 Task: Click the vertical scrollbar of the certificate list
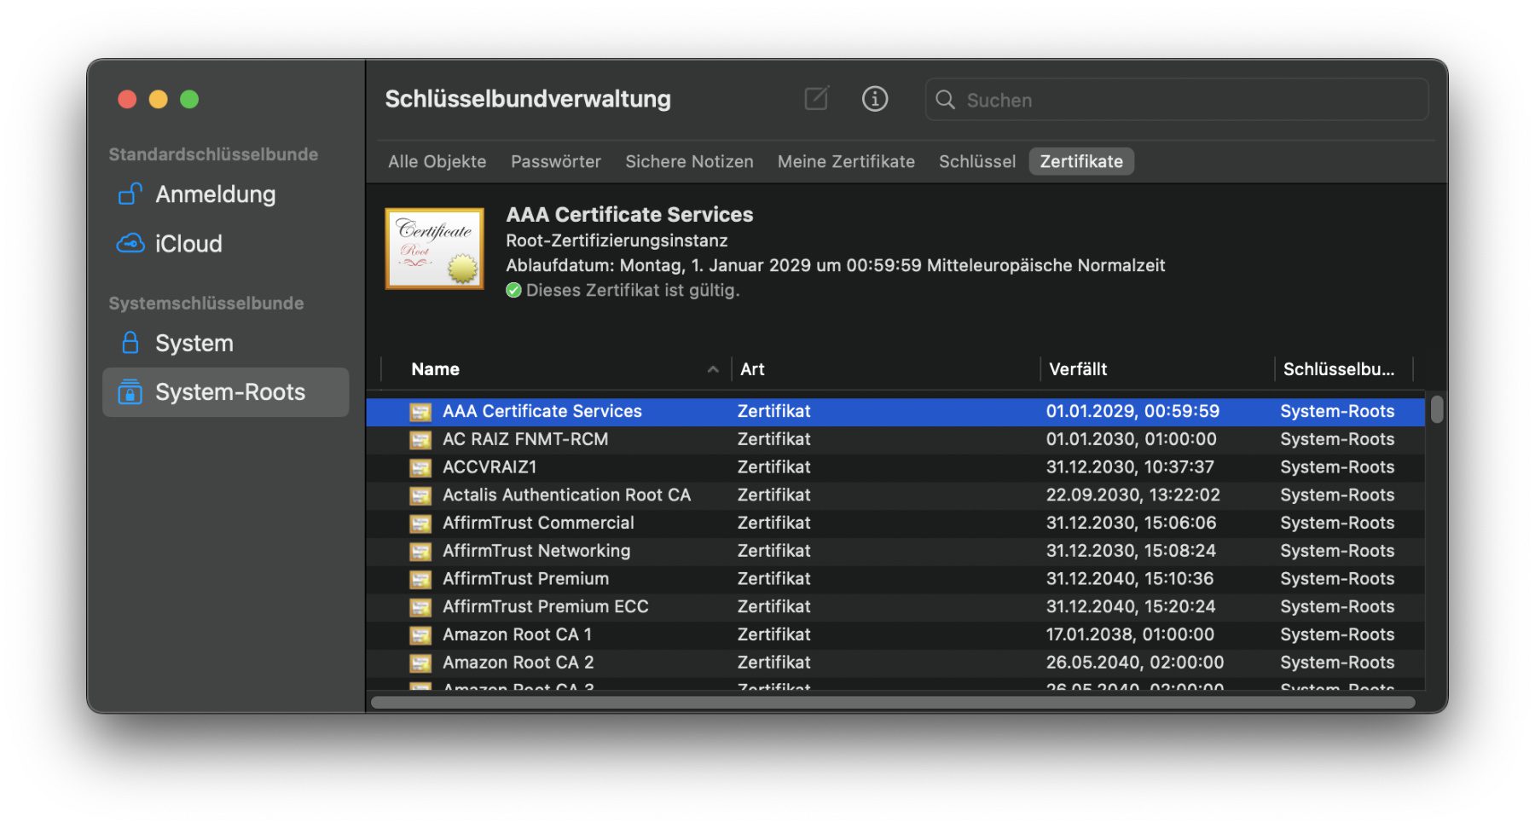(1437, 409)
